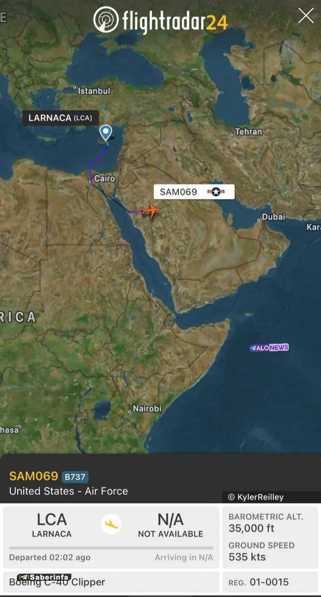Open the SAM069 flight title
Screen dimensions: 321x597
pyautogui.click(x=34, y=477)
